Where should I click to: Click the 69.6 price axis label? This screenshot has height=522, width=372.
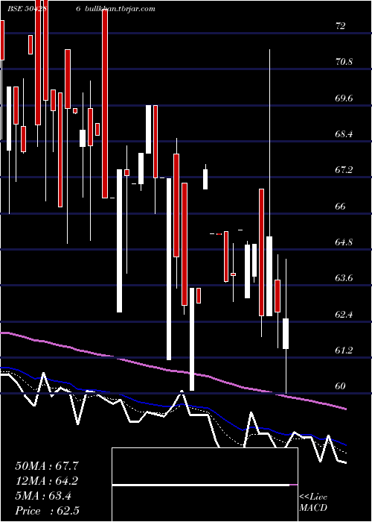point(344,98)
